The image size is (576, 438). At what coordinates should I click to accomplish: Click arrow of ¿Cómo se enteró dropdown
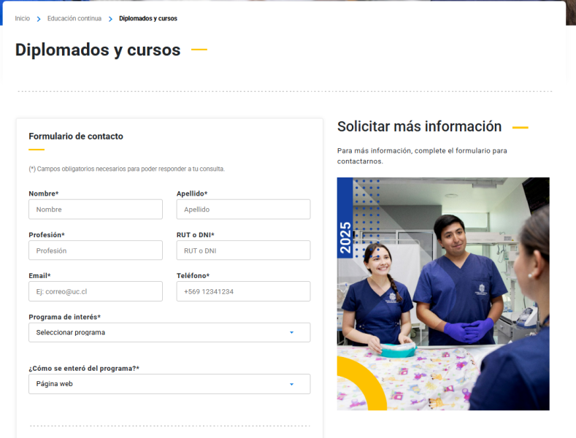292,385
